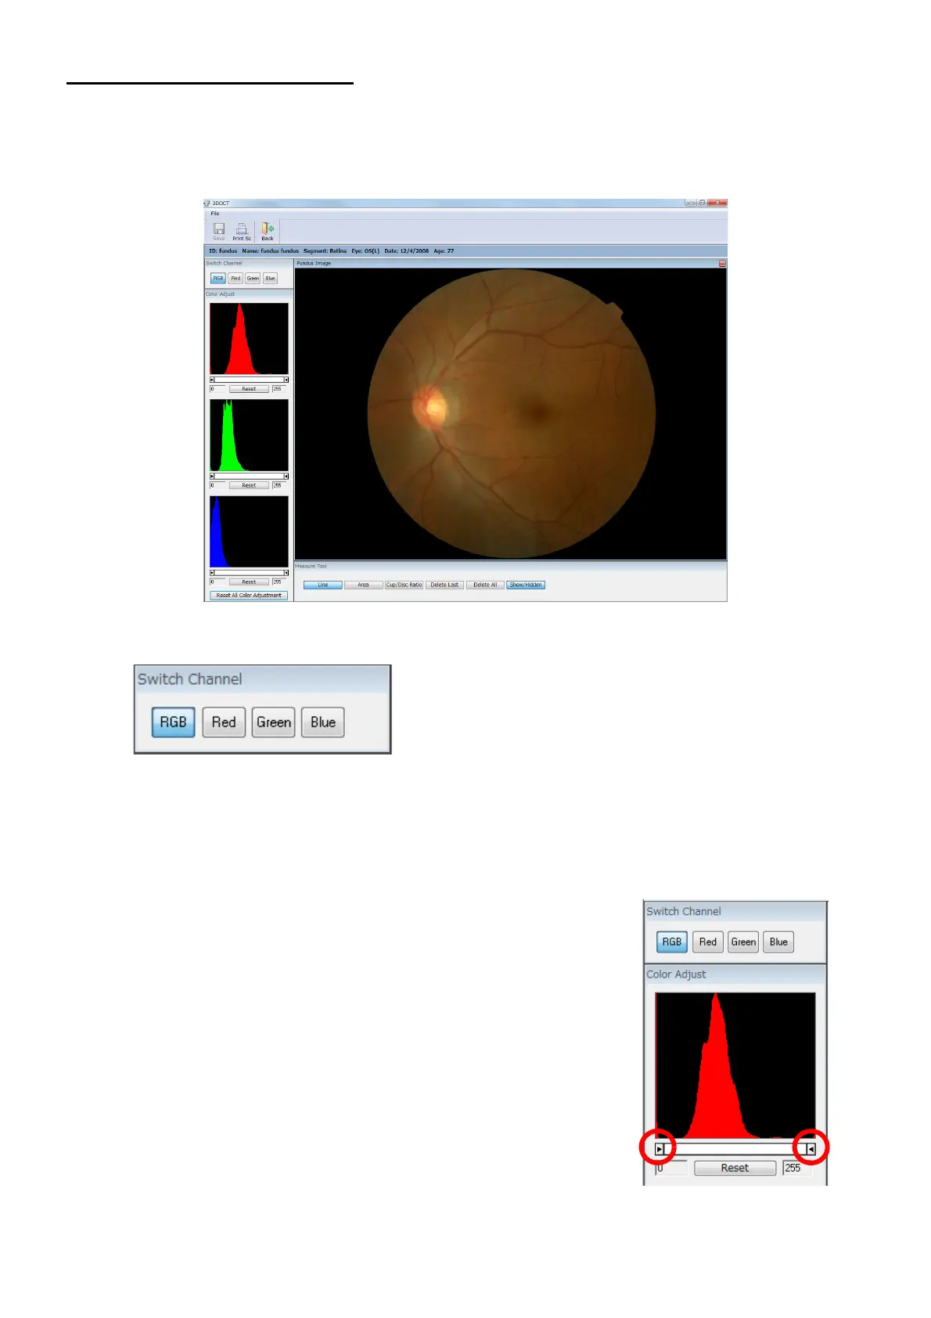Click green channel's 255 field, 3DOCT window
This screenshot has height=1318, width=931.
click(x=279, y=485)
